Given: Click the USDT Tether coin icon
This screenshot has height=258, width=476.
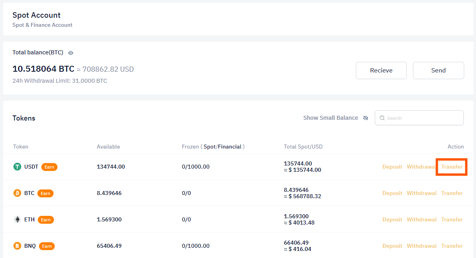Looking at the screenshot, I should click(17, 167).
